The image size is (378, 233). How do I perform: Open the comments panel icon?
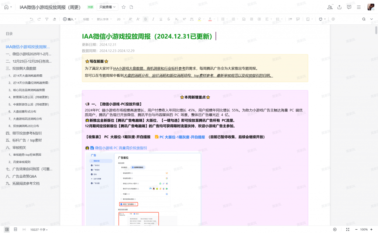click(349, 7)
